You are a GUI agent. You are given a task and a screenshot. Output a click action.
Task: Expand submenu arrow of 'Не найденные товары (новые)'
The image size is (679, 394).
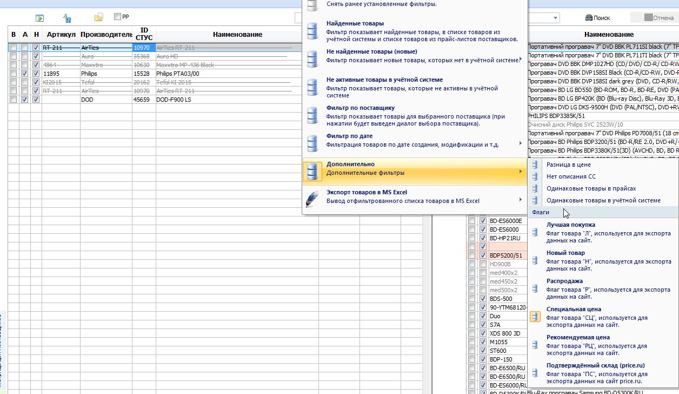tap(521, 59)
